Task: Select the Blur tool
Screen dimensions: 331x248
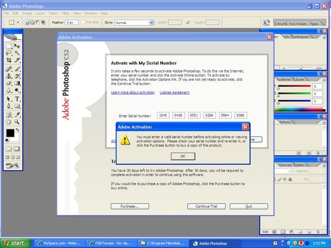Action: pos(9,90)
